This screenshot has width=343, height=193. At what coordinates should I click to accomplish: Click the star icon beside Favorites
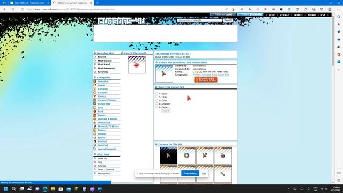95,72
